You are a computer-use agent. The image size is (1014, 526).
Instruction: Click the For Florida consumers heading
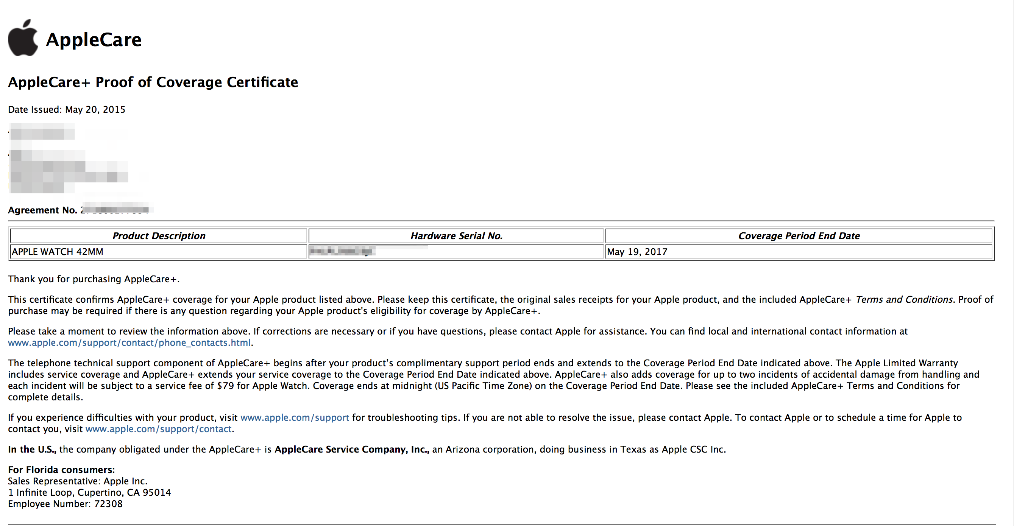[x=61, y=470]
